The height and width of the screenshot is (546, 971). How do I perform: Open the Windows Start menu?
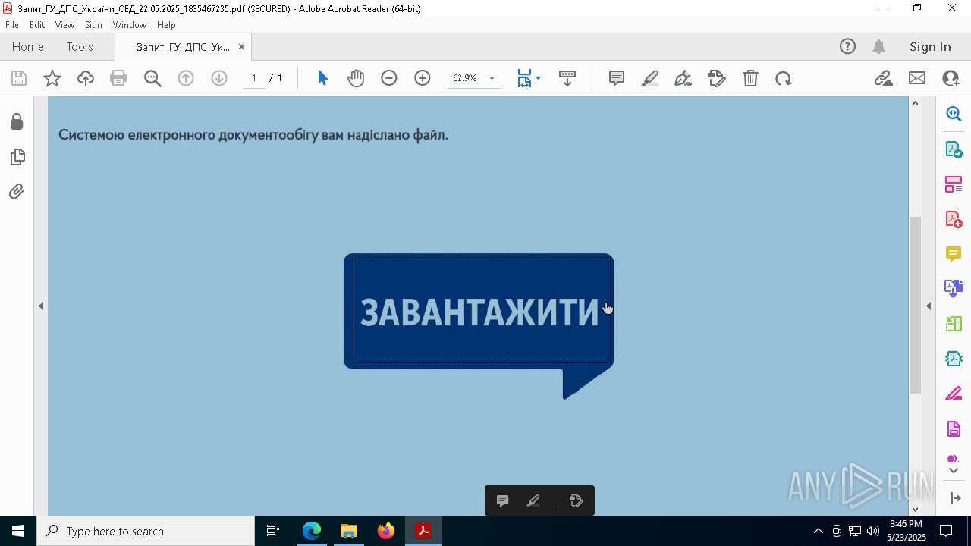(x=17, y=531)
